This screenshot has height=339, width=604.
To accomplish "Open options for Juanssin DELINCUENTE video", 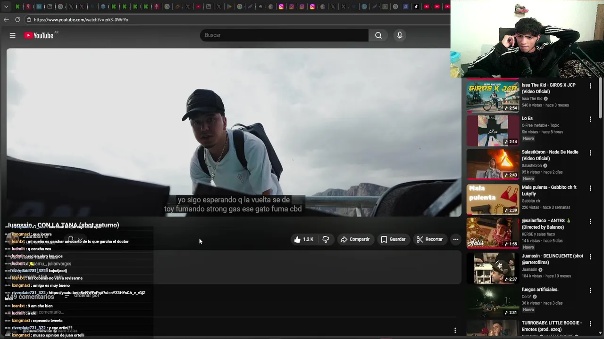I will pos(590,257).
